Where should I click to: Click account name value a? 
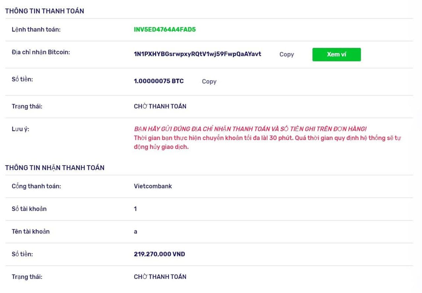(x=136, y=232)
